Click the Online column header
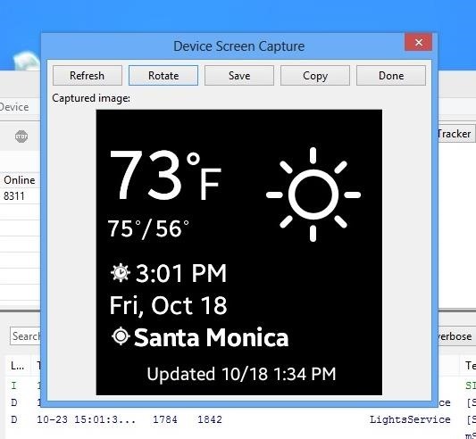Viewport: 476px width, 439px height. [20, 180]
